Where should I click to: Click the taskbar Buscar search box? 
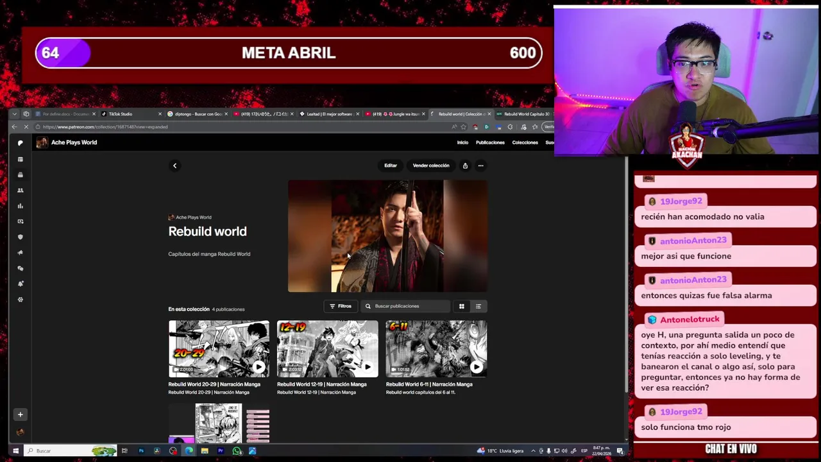click(x=71, y=451)
